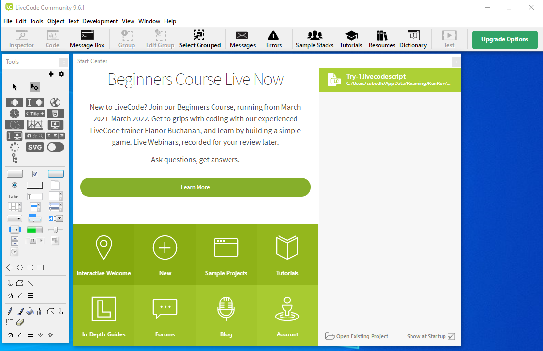Open the Dictionary from toolbar
Screen dimensions: 543x351
point(413,39)
